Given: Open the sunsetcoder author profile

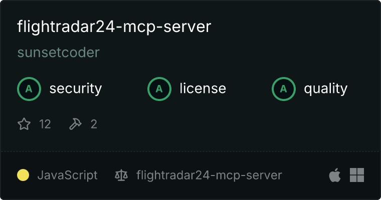Looking at the screenshot, I should (x=59, y=52).
